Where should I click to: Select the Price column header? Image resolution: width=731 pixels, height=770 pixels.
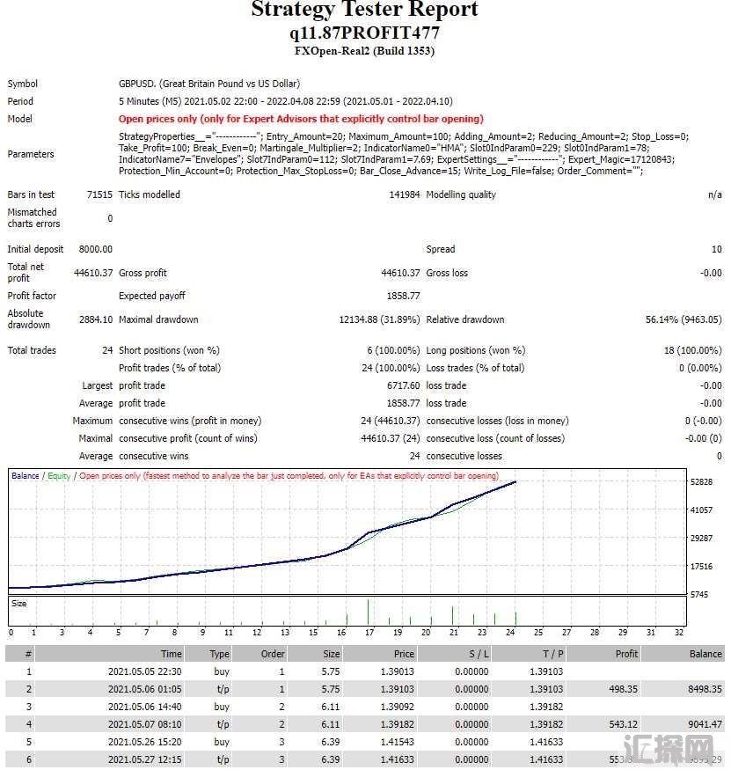pos(404,654)
